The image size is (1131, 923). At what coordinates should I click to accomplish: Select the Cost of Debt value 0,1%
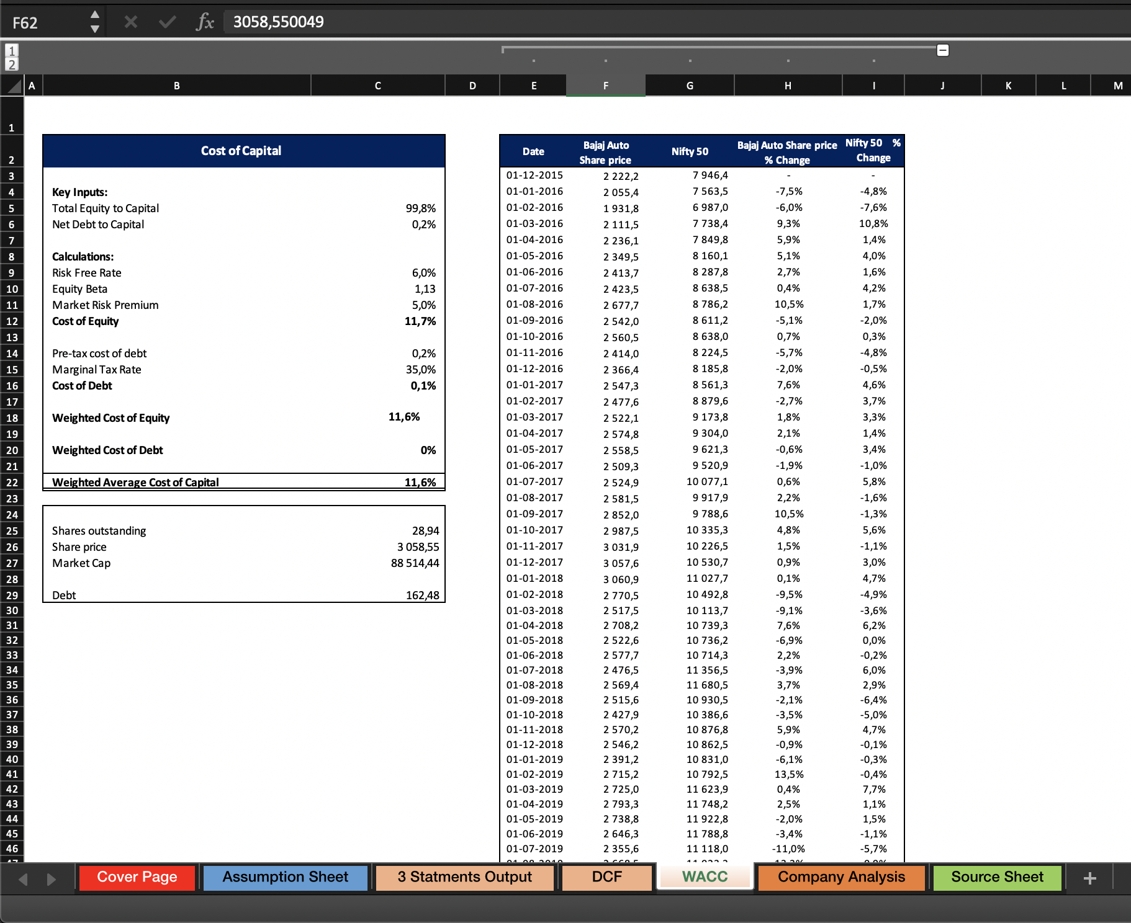(423, 386)
